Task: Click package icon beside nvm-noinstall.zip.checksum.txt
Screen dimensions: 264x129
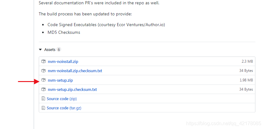Action: pyautogui.click(x=43, y=71)
